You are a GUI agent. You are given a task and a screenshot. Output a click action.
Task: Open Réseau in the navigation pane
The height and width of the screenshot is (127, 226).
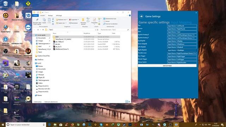[38, 95]
